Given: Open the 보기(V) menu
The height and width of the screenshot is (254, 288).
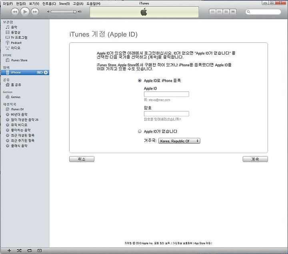Looking at the screenshot, I should [34, 4].
